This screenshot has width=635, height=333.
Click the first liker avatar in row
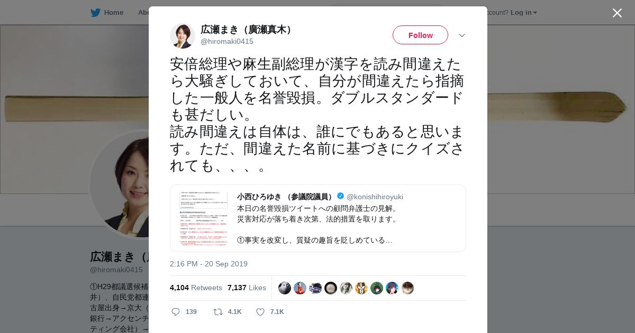pyautogui.click(x=285, y=288)
